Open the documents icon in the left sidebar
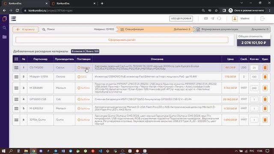 4,19
